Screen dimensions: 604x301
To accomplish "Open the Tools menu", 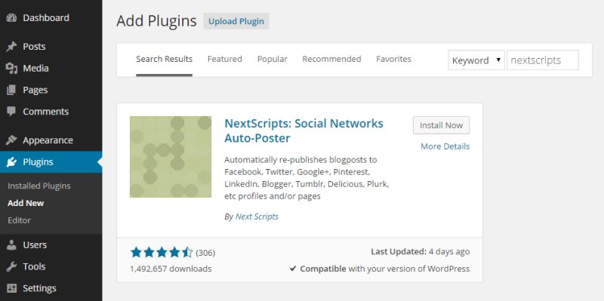I will 51,266.
